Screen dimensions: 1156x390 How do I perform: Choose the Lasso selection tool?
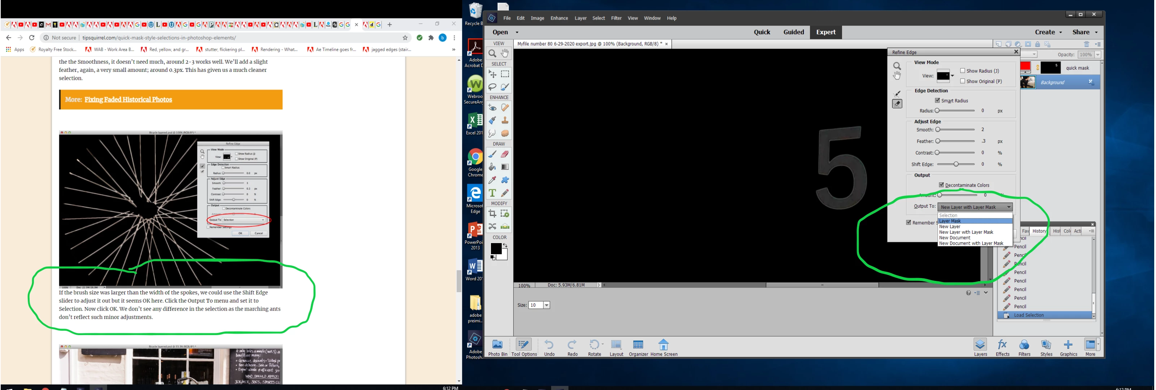(492, 87)
